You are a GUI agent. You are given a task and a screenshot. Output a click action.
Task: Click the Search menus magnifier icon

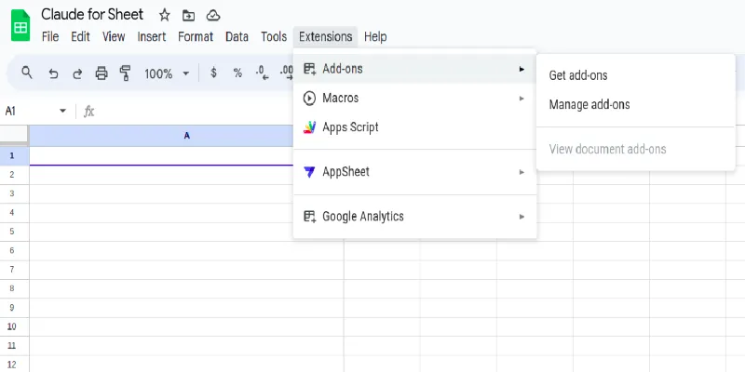(x=27, y=73)
